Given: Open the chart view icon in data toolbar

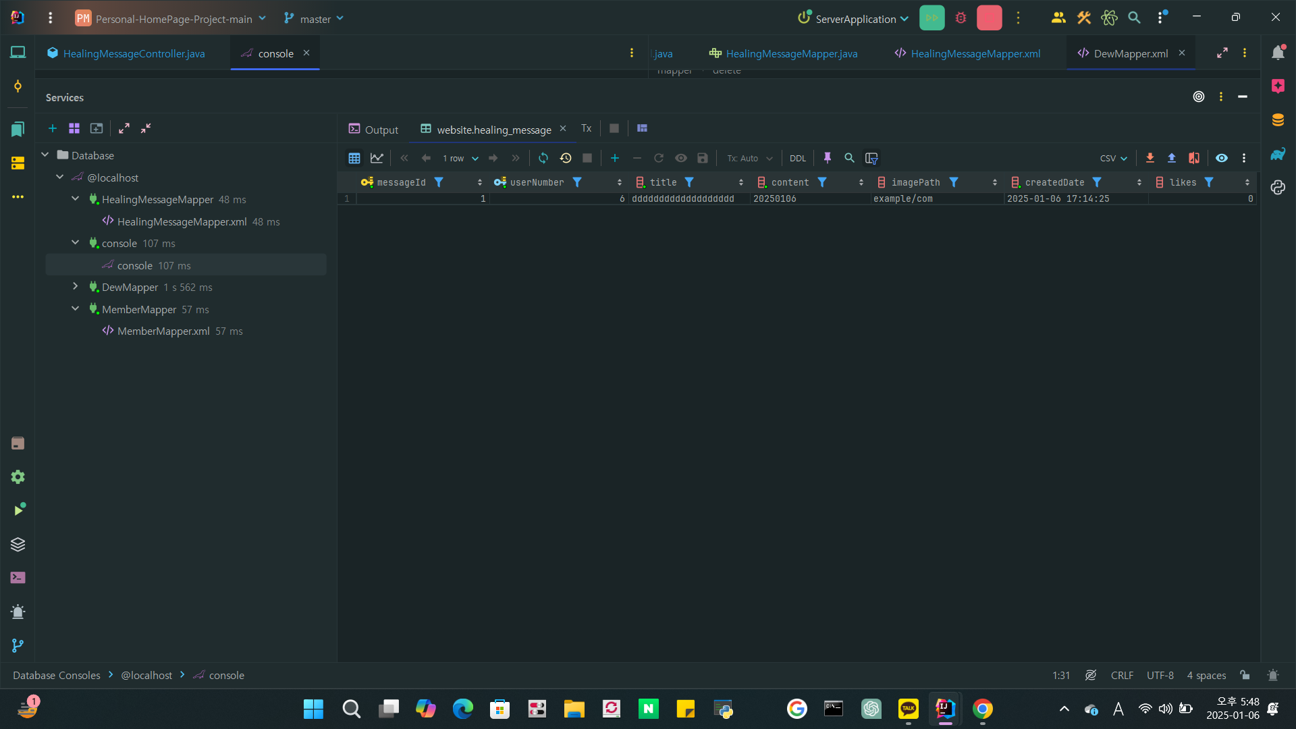Looking at the screenshot, I should coord(377,158).
